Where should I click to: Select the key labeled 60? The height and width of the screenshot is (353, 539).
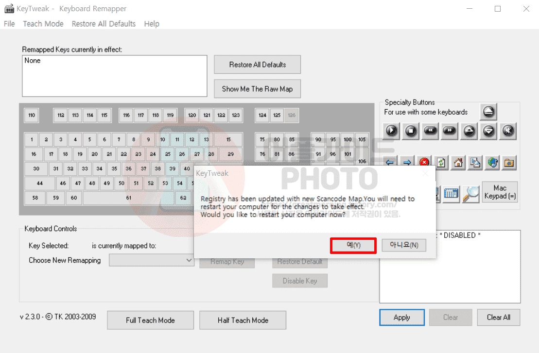pos(73,198)
